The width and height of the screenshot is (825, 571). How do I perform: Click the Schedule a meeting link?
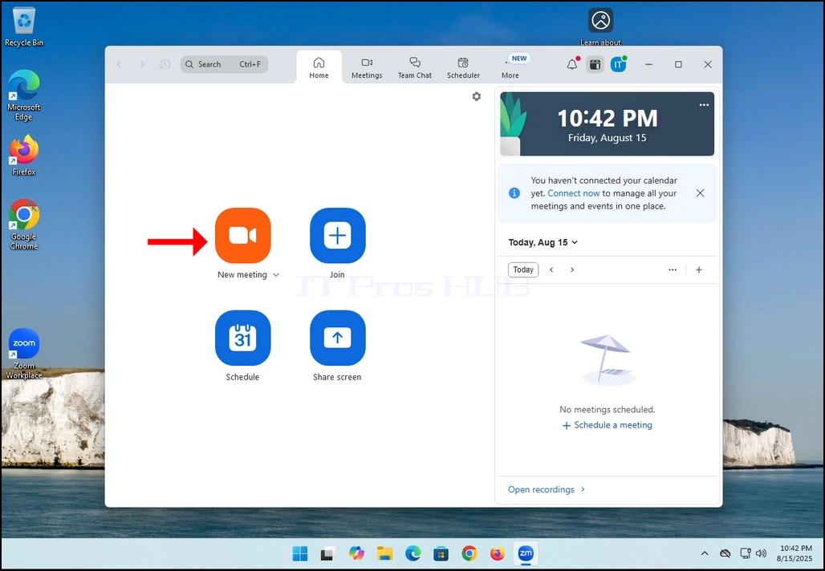[x=608, y=425]
